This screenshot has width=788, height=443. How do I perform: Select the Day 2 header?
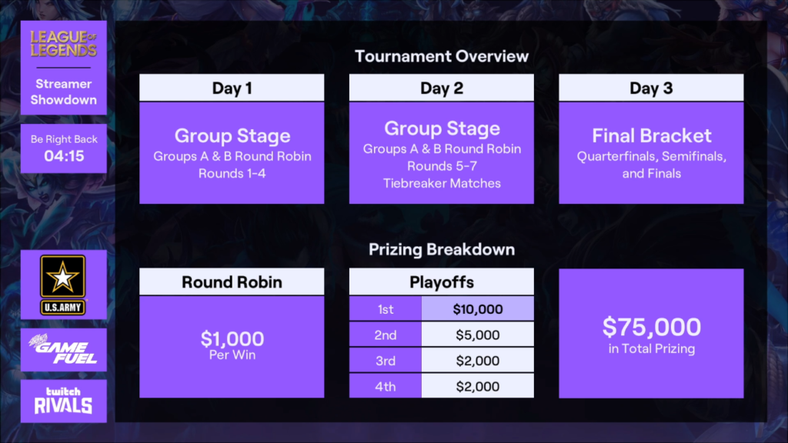[442, 88]
